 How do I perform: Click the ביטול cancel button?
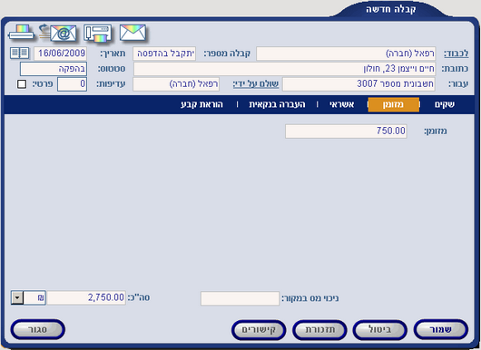[380, 330]
